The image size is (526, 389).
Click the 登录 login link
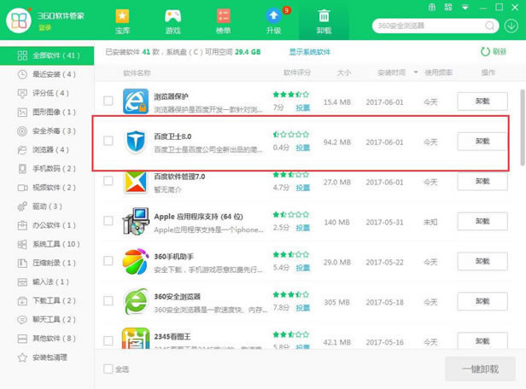pos(44,27)
